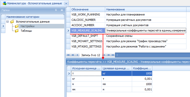
Task: Close the Номенклатура tab with its X button
Action: click(66, 4)
